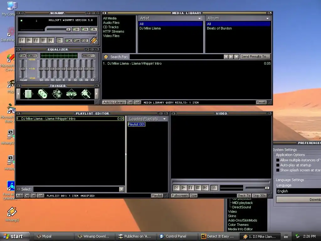Click Add to Library button
The image size is (321, 241).
[x=114, y=103]
